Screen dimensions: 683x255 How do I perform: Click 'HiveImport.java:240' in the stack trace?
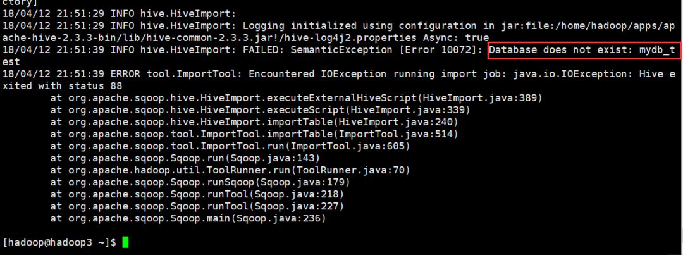(396, 122)
